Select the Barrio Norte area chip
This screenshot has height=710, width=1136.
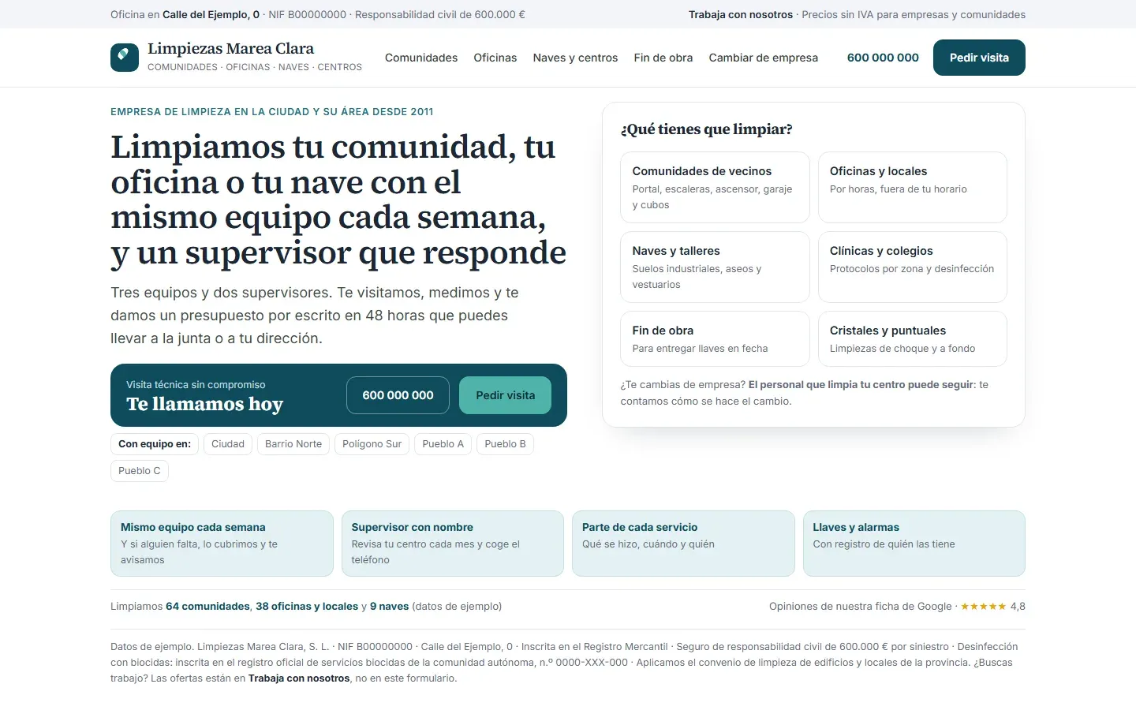coord(293,444)
